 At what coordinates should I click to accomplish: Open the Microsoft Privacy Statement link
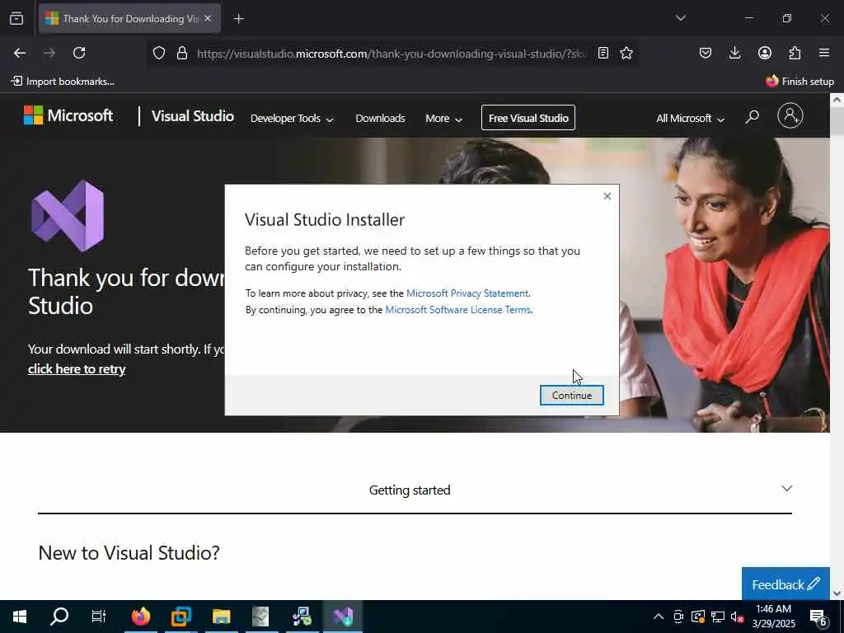[x=467, y=293]
